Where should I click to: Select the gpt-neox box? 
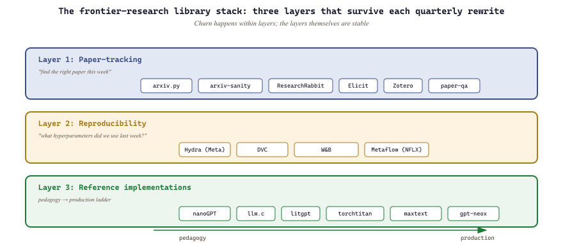(x=473, y=214)
